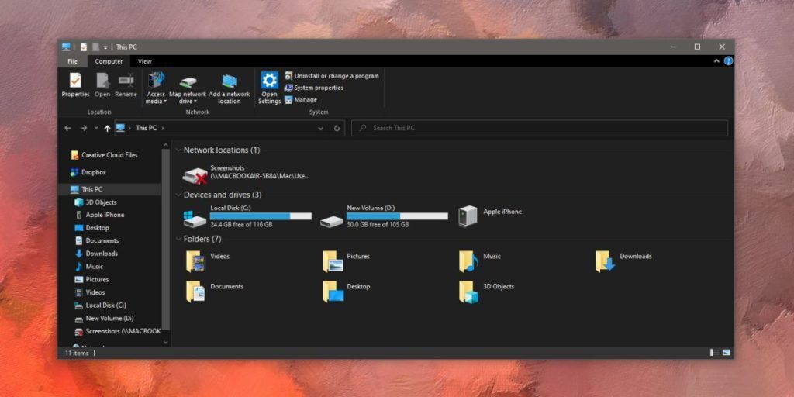Click the Refresh button in address bar
The height and width of the screenshot is (397, 794).
click(x=337, y=128)
